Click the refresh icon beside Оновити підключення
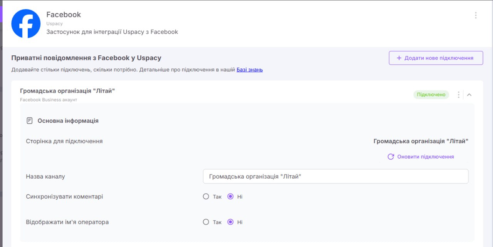493x247 pixels. tap(391, 157)
